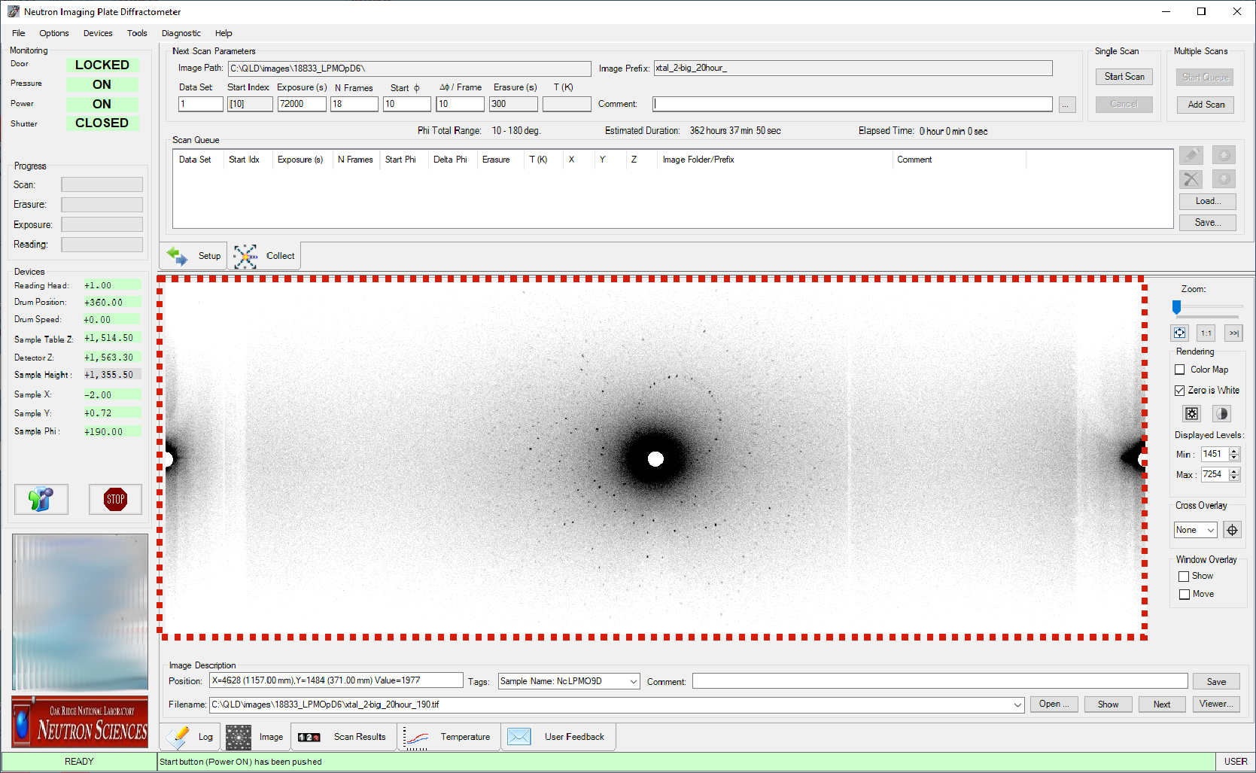Uncheck the Zero is White checkbox

1180,391
